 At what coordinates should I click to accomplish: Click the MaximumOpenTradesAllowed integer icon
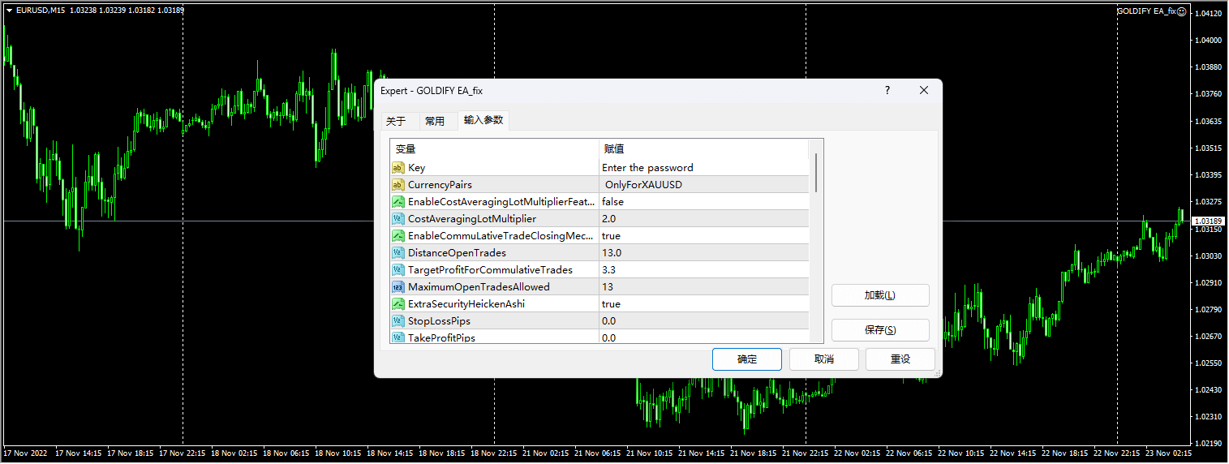(398, 287)
